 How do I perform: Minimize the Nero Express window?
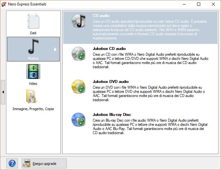tap(184, 4)
